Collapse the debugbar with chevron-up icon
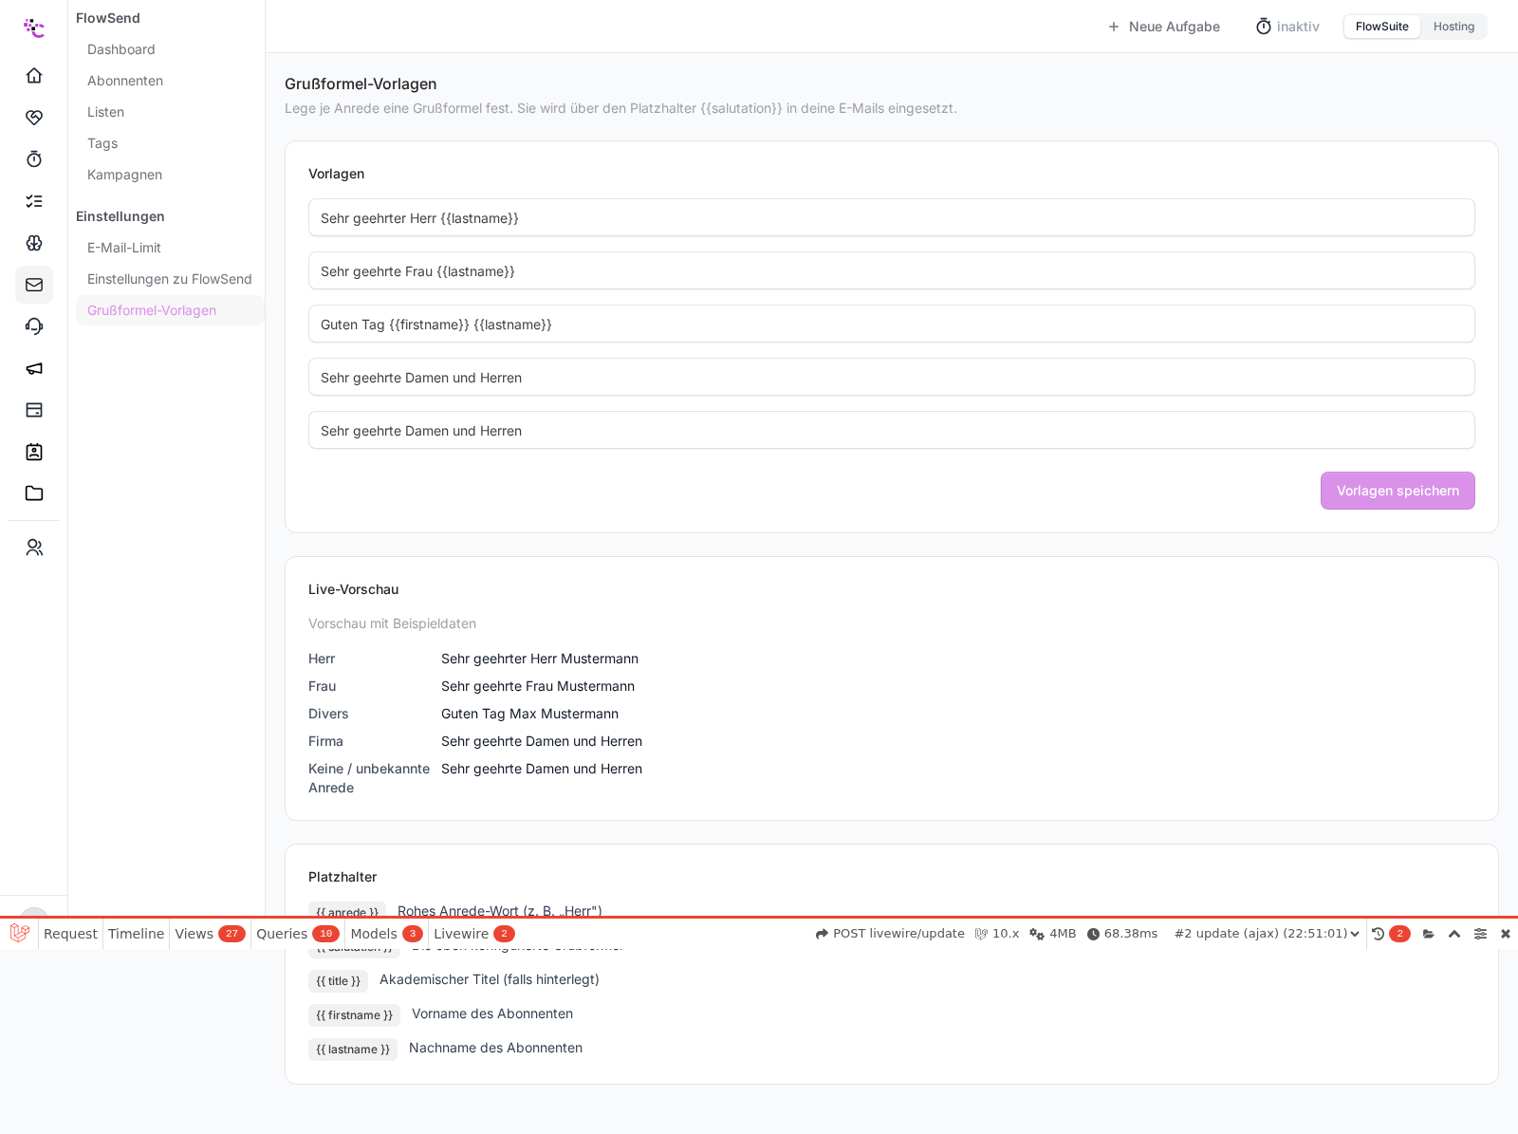The image size is (1518, 1134). (1454, 934)
